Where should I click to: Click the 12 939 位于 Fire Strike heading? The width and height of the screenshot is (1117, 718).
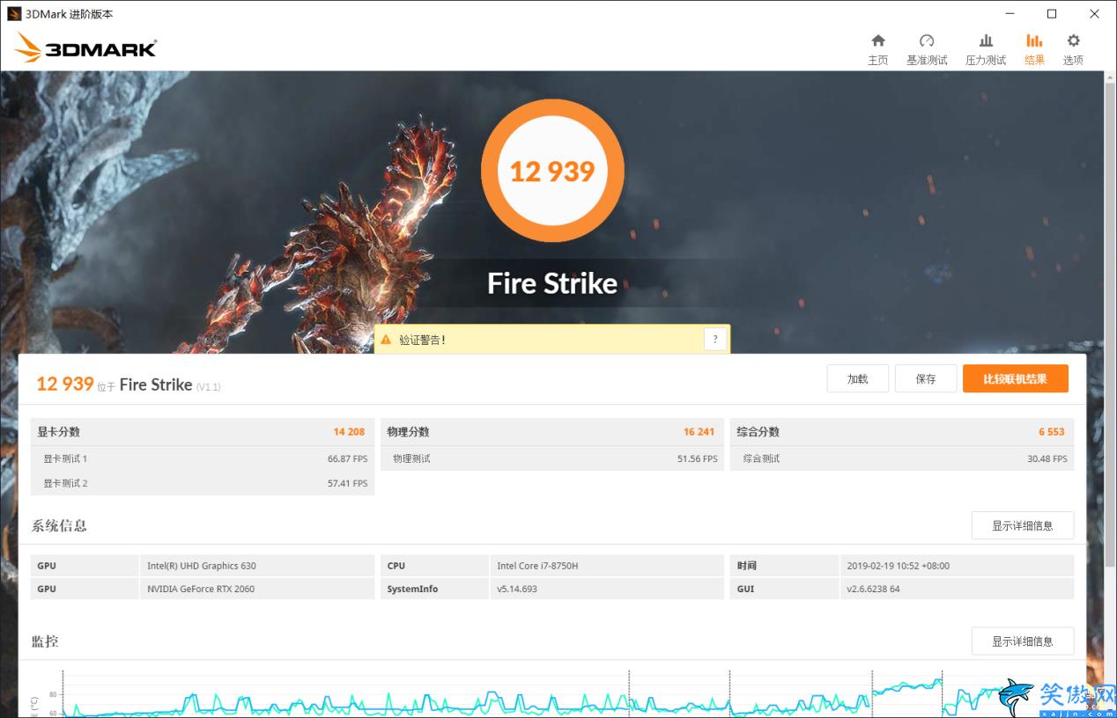129,384
